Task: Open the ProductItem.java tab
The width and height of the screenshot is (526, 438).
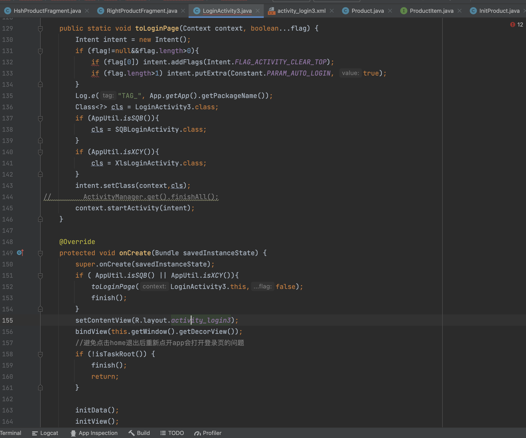Action: click(x=431, y=11)
